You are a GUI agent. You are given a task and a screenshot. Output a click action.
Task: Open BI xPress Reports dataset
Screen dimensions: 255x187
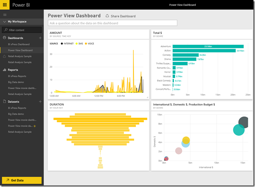pyautogui.click(x=17, y=108)
